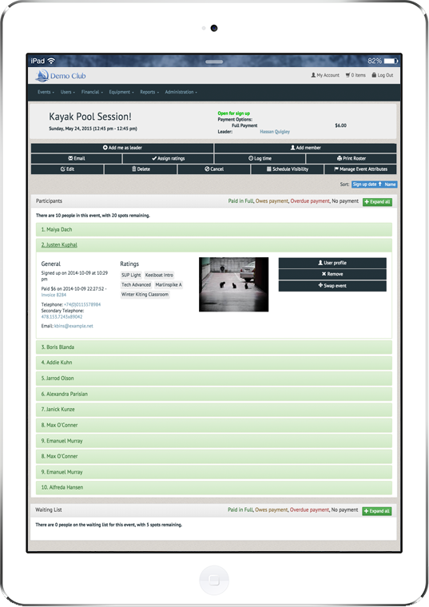Open the Administration dropdown menu

(x=181, y=92)
